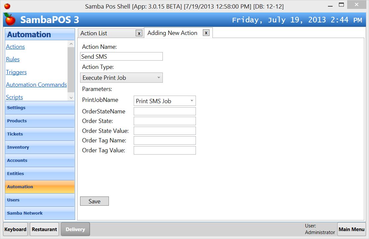Open the Rules page
The image size is (369, 239).
[x=13, y=59]
